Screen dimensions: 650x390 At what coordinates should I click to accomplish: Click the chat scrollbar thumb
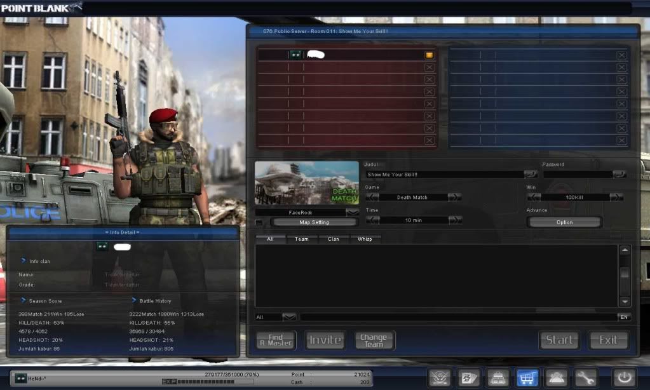(625, 273)
